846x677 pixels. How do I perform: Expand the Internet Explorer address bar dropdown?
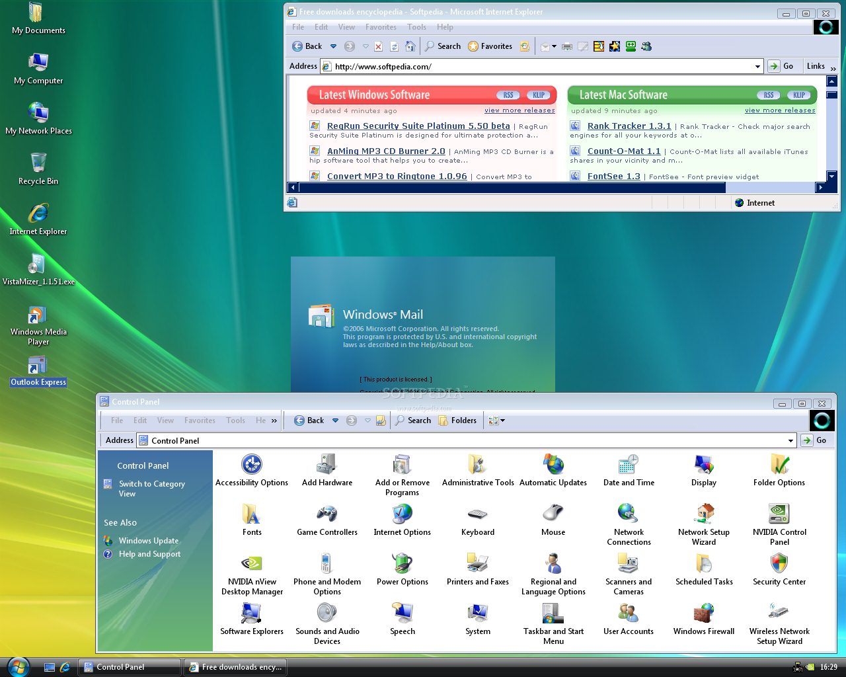[757, 66]
